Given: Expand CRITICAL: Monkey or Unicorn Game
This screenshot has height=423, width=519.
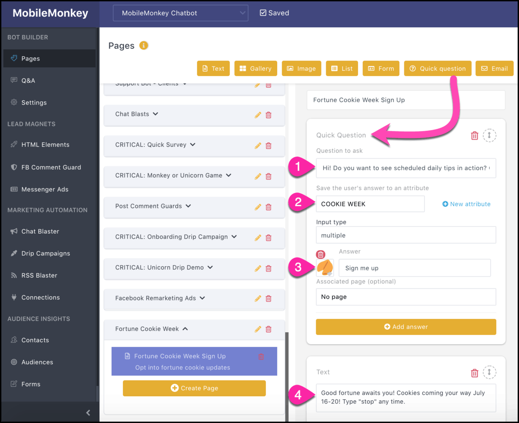Looking at the screenshot, I should pyautogui.click(x=229, y=175).
